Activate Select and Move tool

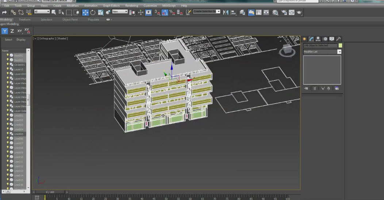[x=85, y=12]
